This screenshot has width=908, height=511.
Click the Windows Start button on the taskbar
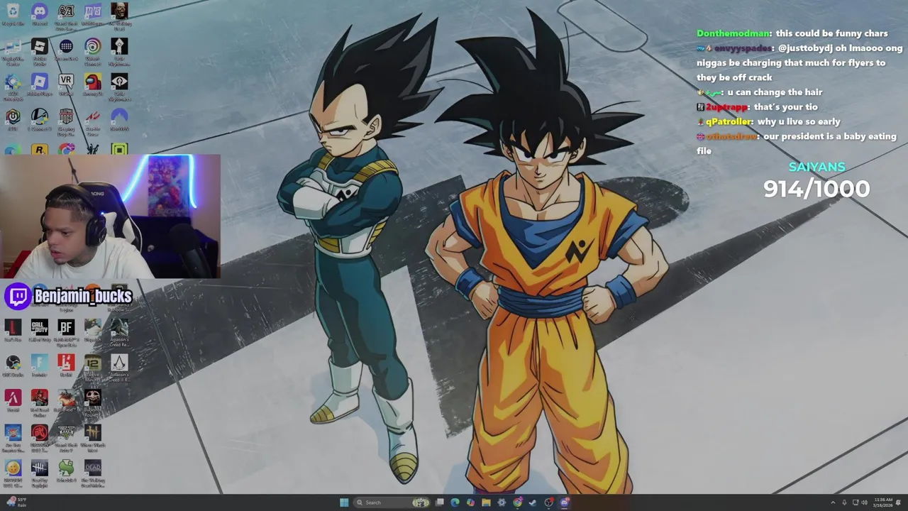click(344, 502)
